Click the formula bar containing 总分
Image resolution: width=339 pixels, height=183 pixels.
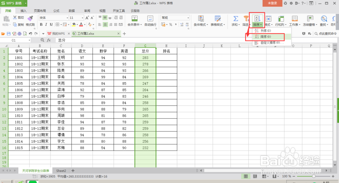click(195, 40)
